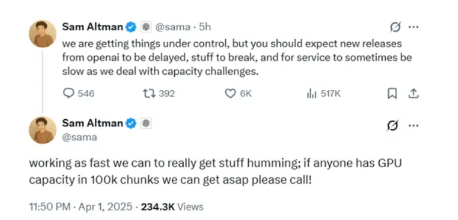Open the three-dot menu on second tweet

click(414, 126)
